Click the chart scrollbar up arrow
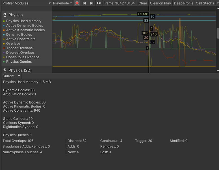Viewport: 219px width, 170px height. (x=218, y=8)
